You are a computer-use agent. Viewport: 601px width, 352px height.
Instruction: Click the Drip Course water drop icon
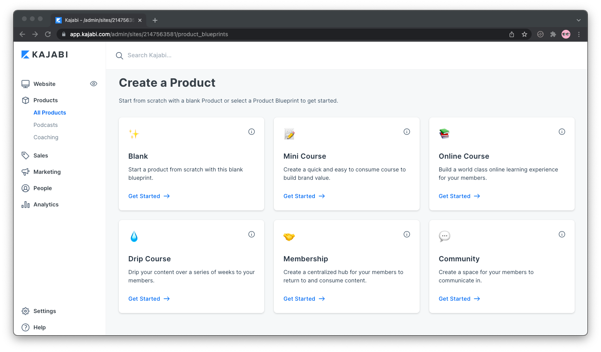134,236
